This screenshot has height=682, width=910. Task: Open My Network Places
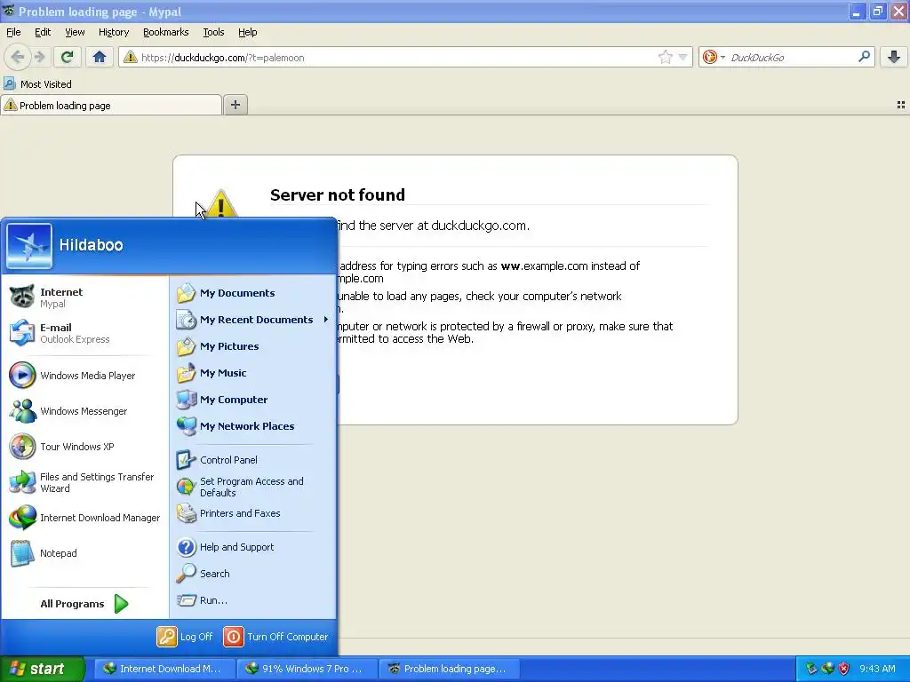pos(253,426)
